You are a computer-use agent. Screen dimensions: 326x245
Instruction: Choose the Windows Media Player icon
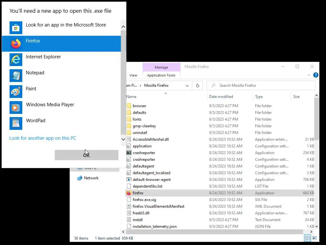(16, 107)
